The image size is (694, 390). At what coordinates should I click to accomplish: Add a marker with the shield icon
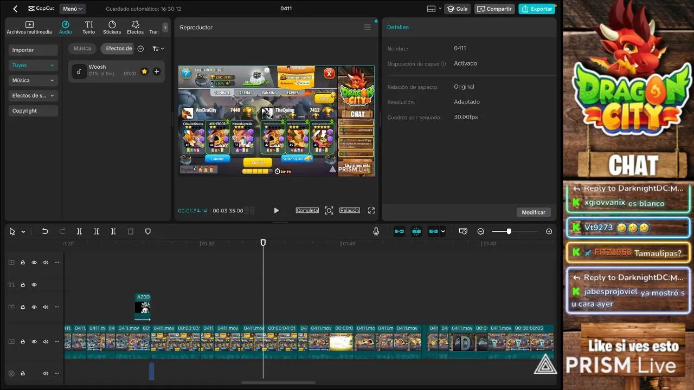pos(147,231)
